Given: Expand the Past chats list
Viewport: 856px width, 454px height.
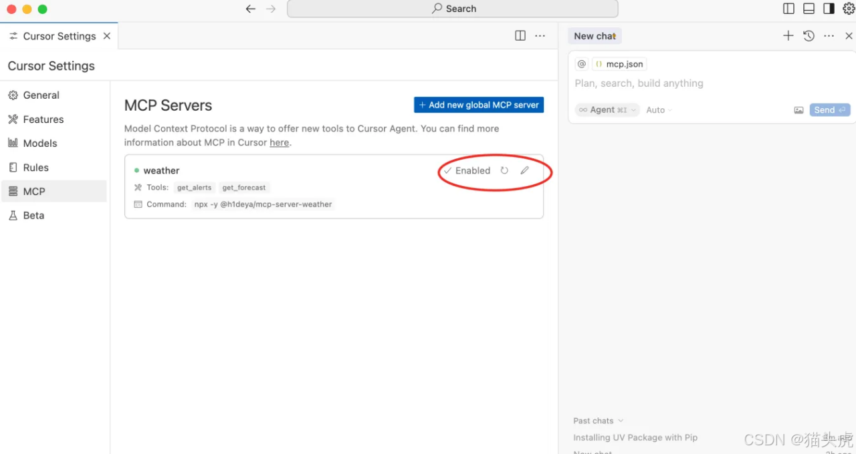Looking at the screenshot, I should point(598,421).
